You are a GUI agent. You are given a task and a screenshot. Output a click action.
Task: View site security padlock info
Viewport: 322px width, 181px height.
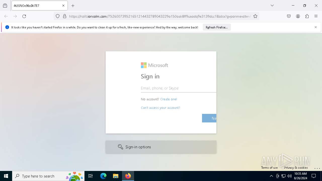pyautogui.click(x=65, y=16)
